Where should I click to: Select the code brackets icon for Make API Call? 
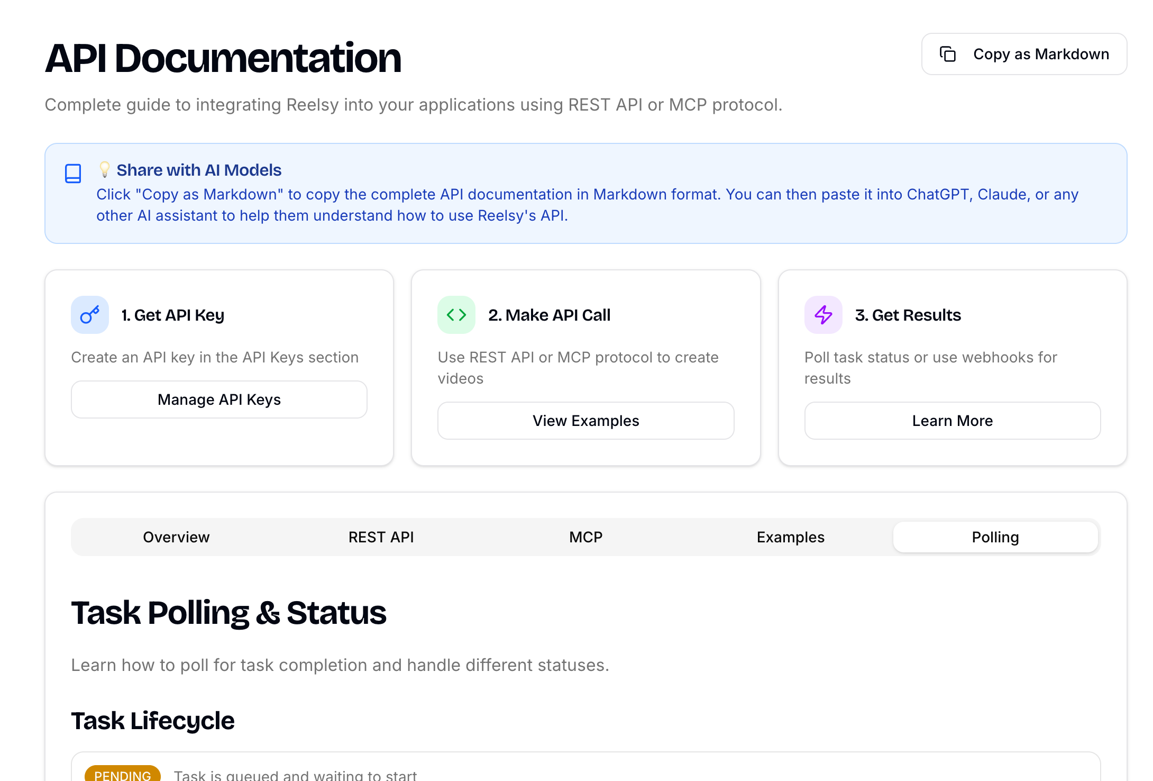pyautogui.click(x=455, y=314)
